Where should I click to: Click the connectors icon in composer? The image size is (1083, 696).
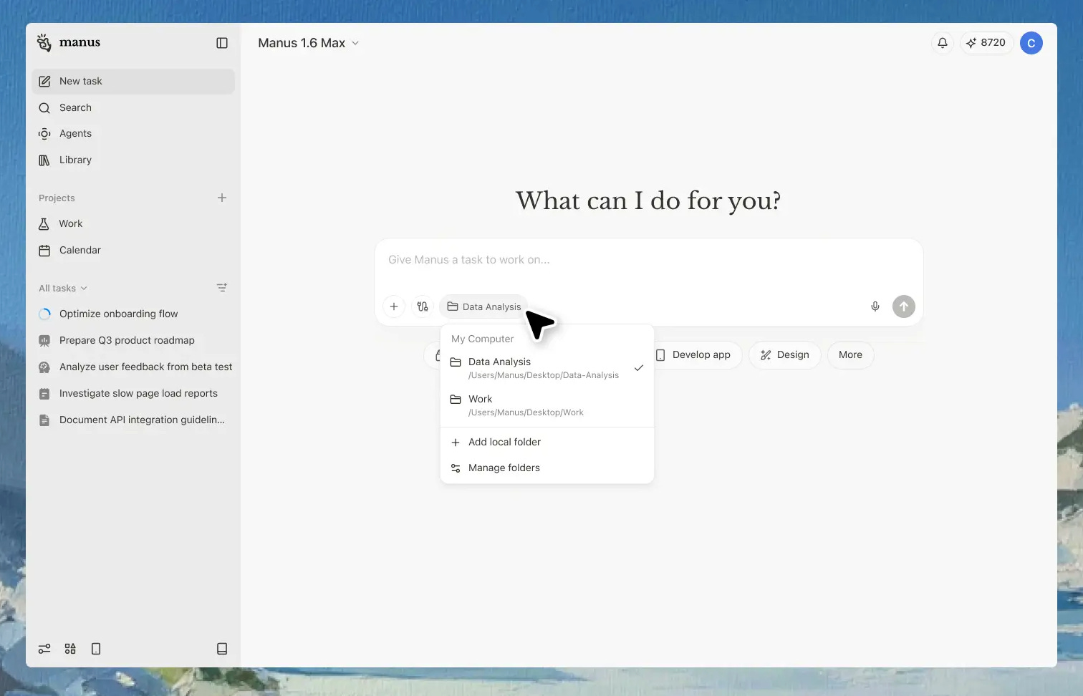[x=423, y=306]
